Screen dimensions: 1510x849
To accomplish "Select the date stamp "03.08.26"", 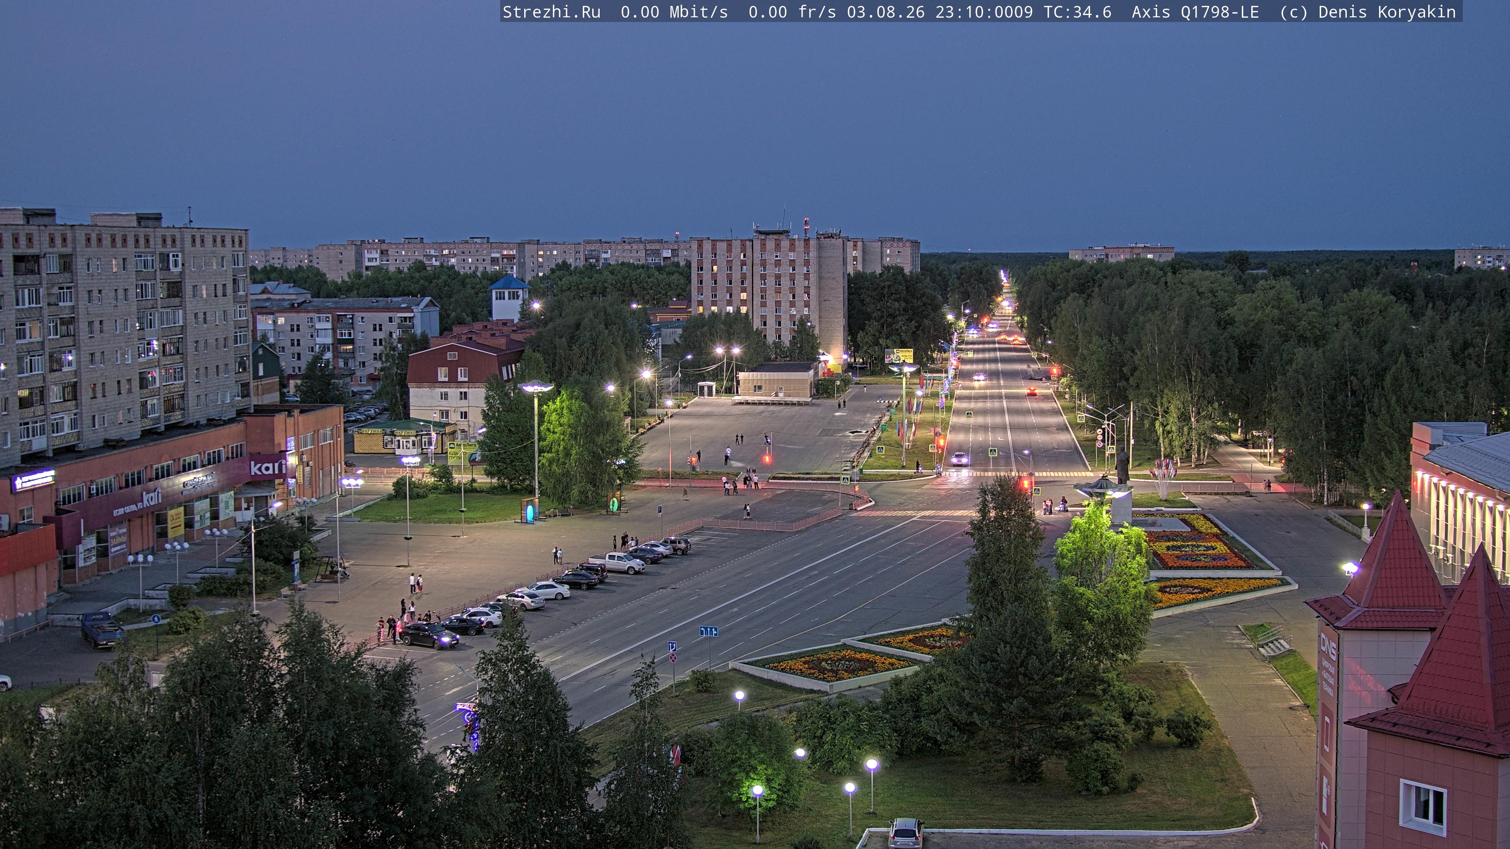I will 885,12.
